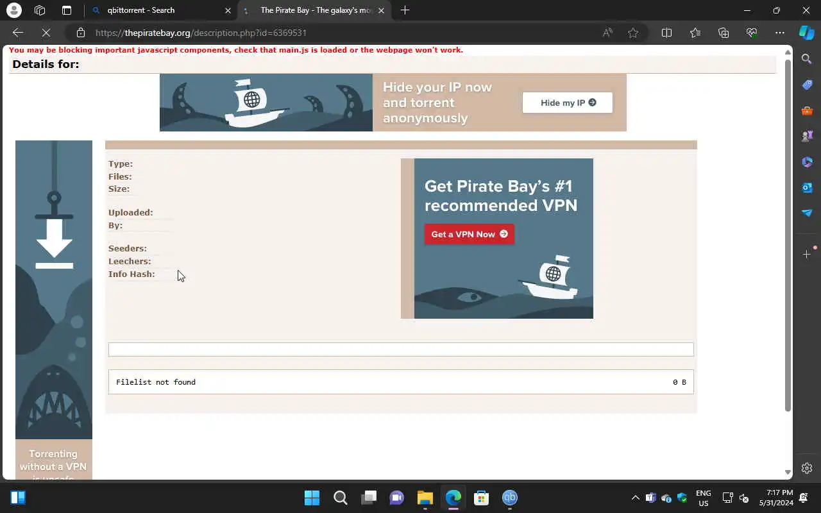Click the address bar URL
Image resolution: width=821 pixels, height=513 pixels.
tap(200, 33)
